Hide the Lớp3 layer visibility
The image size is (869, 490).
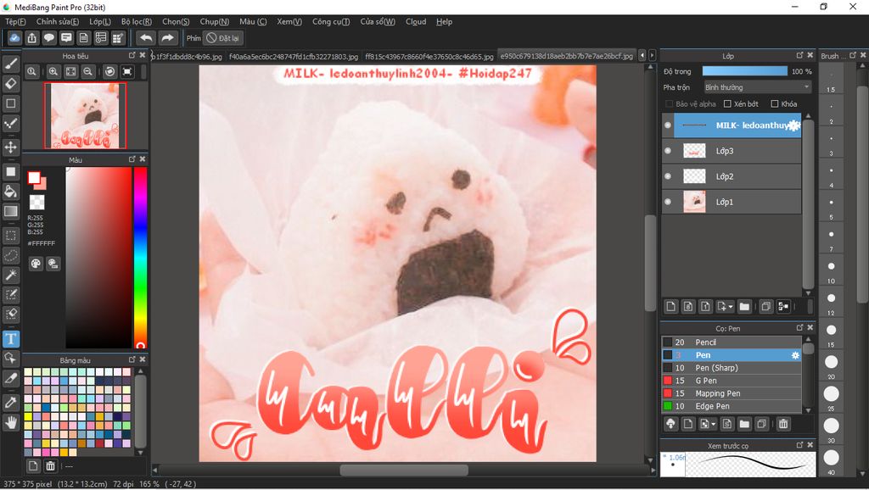[x=668, y=151]
